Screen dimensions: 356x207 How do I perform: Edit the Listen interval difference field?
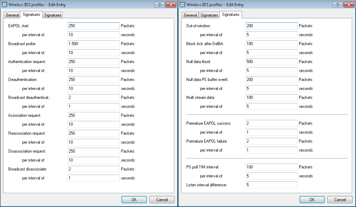click(271, 185)
